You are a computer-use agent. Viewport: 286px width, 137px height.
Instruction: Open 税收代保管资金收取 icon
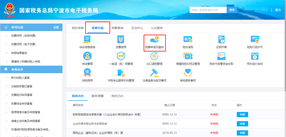click(221, 56)
